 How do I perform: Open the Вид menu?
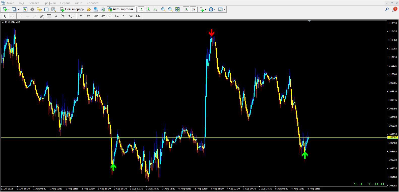(x=21, y=3)
